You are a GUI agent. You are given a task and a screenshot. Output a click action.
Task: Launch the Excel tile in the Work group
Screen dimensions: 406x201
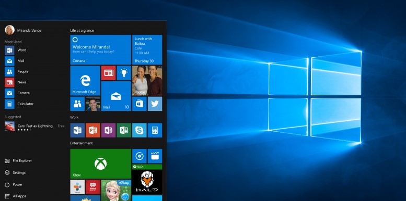pyautogui.click(x=124, y=130)
